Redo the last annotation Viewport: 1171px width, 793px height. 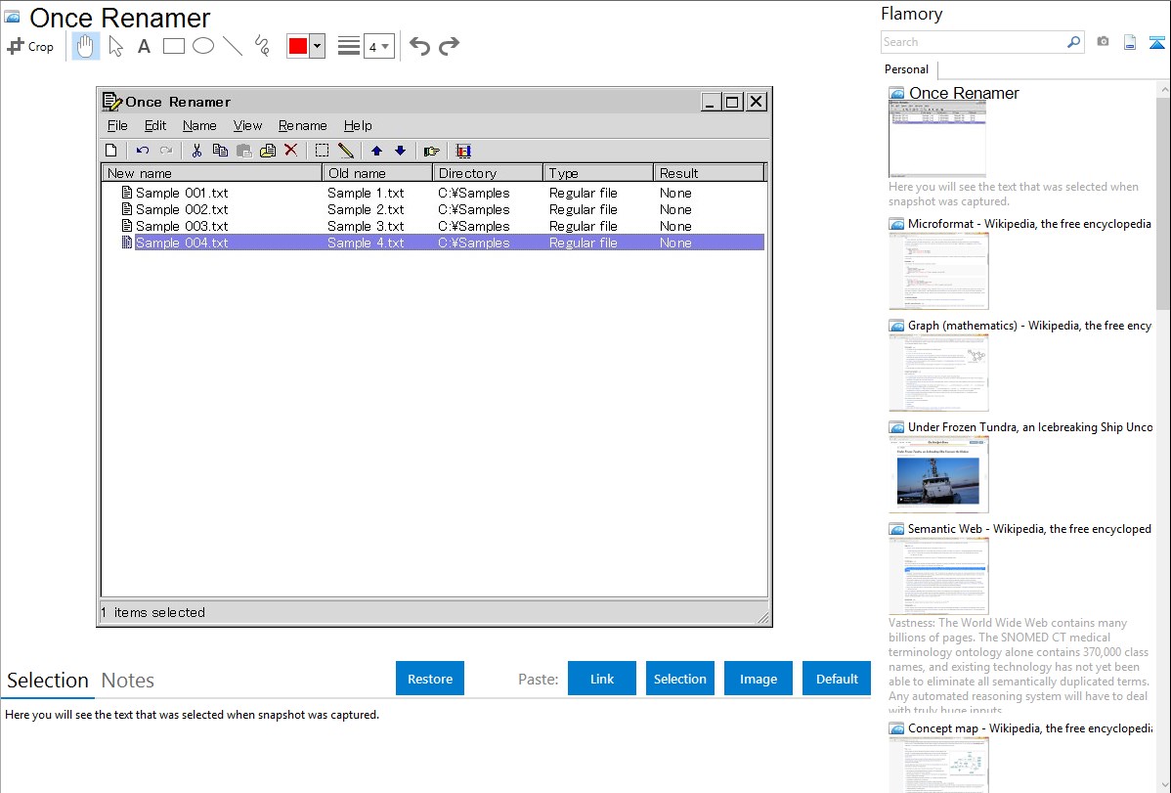pyautogui.click(x=449, y=46)
